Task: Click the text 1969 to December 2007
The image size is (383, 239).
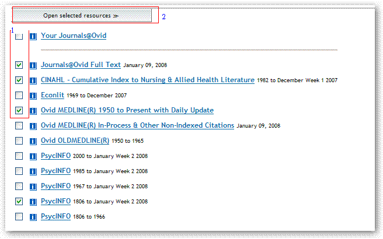Action: point(97,96)
